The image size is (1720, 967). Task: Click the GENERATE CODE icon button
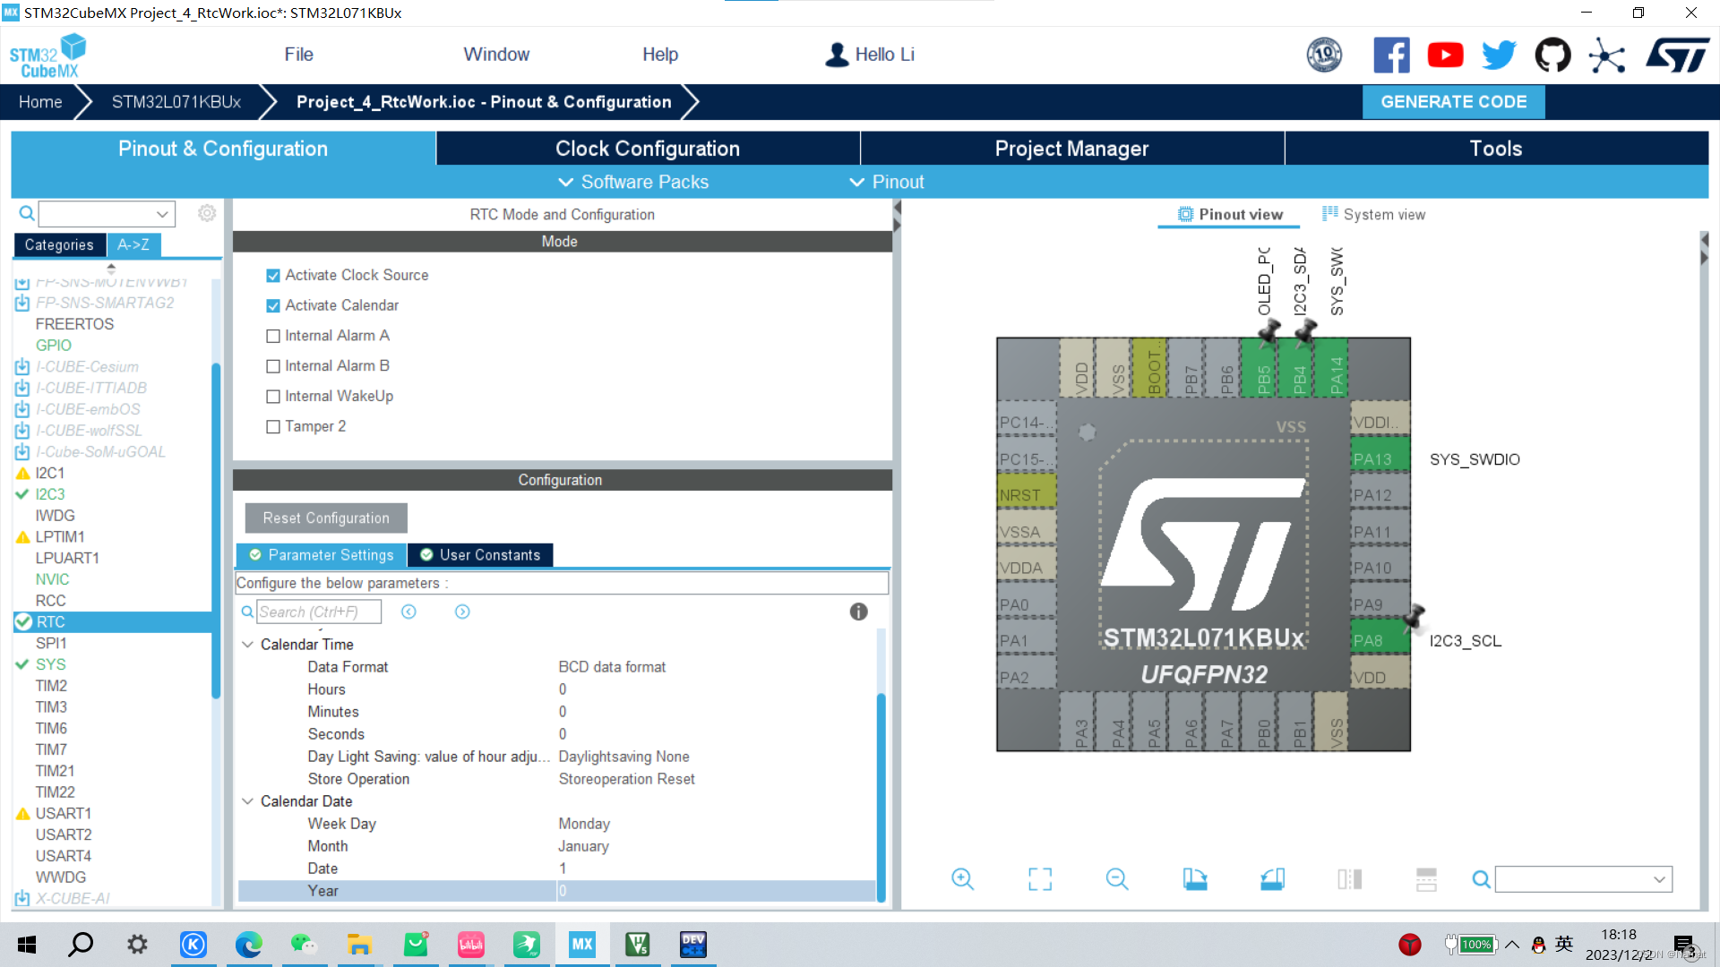[x=1454, y=103]
